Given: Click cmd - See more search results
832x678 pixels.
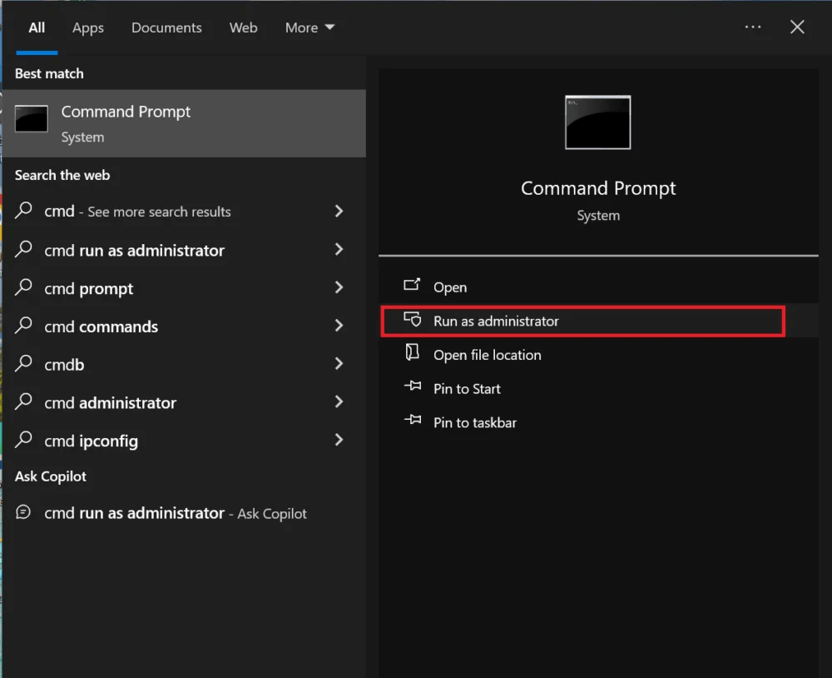Looking at the screenshot, I should [137, 212].
